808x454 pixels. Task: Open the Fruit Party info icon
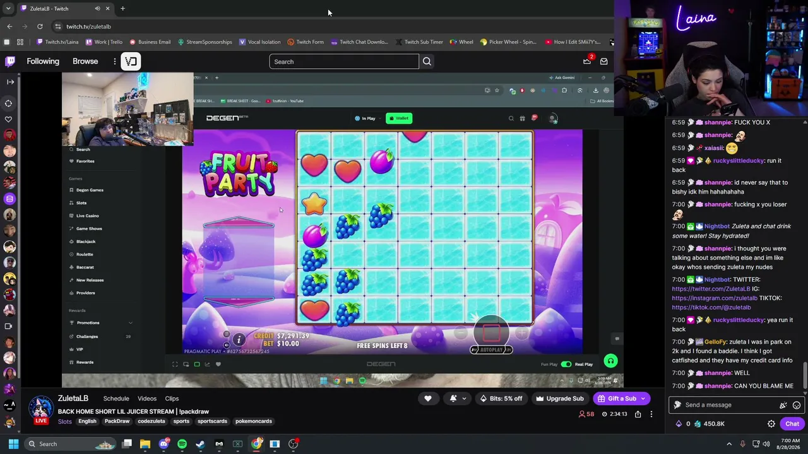point(239,340)
